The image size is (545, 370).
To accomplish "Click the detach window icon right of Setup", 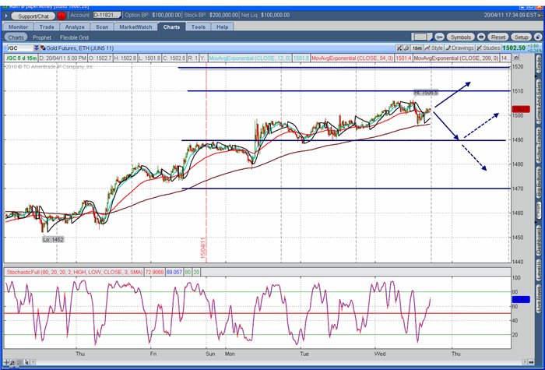I will (537, 37).
